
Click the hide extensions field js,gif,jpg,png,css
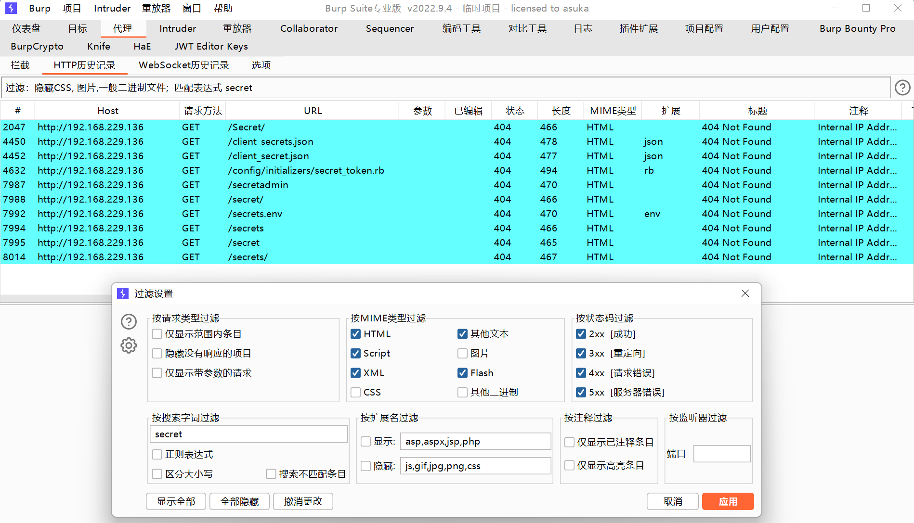476,466
